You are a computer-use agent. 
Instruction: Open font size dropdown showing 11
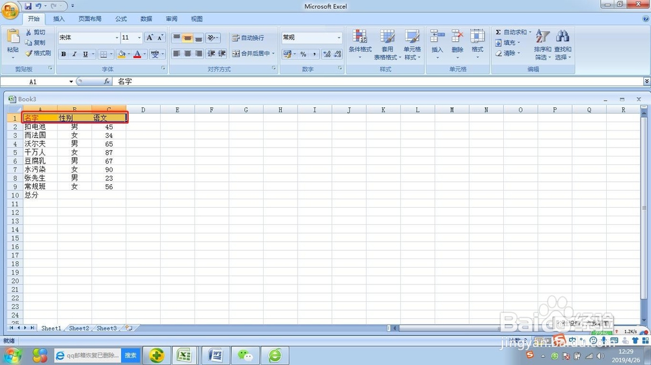(x=139, y=38)
